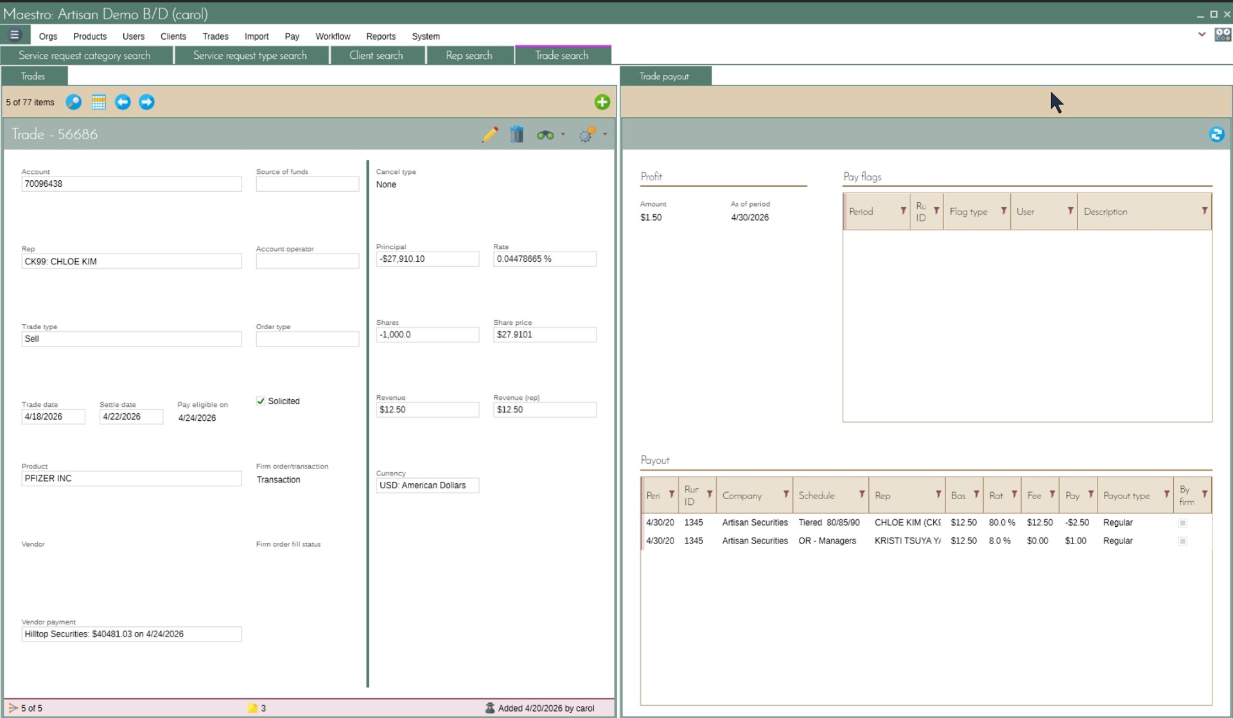Open the notes icon showing 3
The width and height of the screenshot is (1233, 718).
[x=252, y=708]
